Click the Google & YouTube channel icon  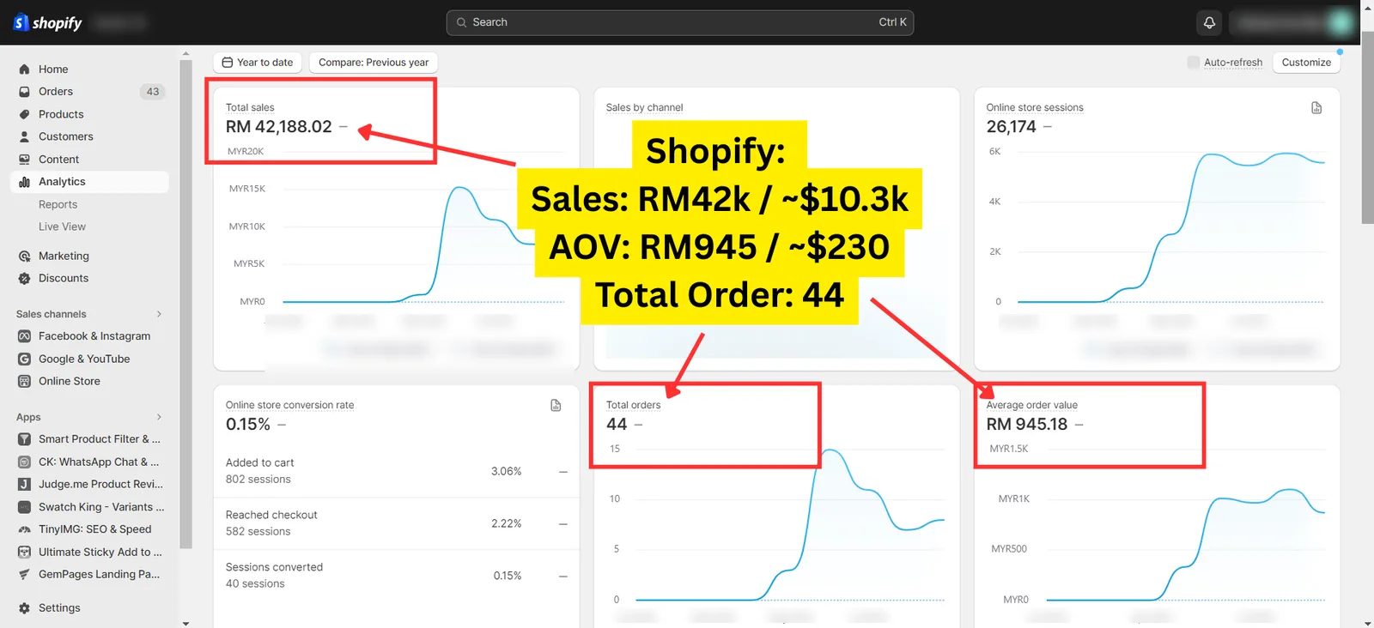pyautogui.click(x=24, y=359)
